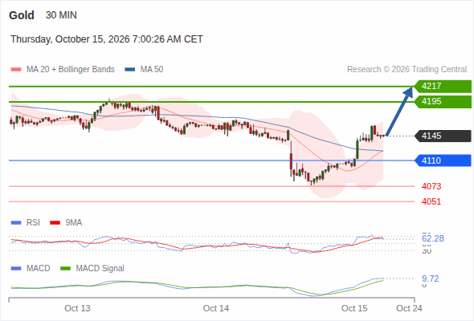Click the Thursday, October 15, 2026 timestamp
The image size is (474, 321).
[x=107, y=39]
